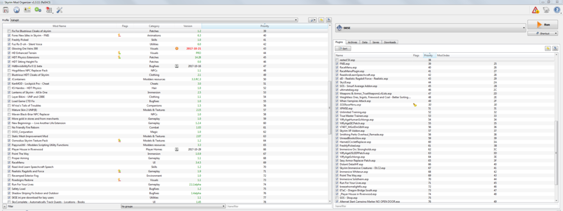Click the Update check icon
The height and width of the screenshot is (211, 563).
coord(546,10)
